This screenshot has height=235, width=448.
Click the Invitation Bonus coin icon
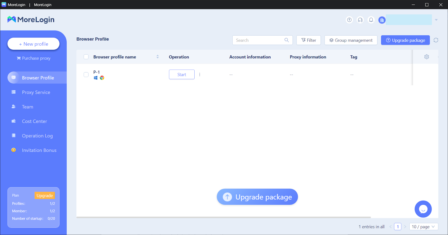pos(13,150)
